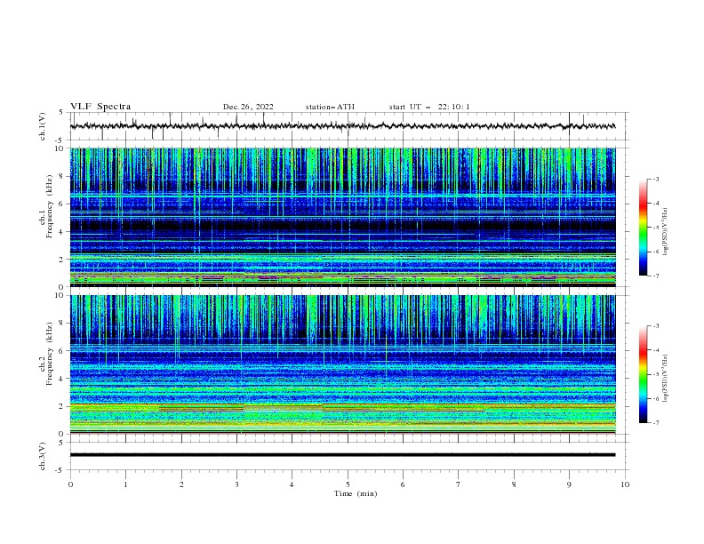
Task: Click the "-7" tick on ch.2 color bar
Action: (x=655, y=423)
